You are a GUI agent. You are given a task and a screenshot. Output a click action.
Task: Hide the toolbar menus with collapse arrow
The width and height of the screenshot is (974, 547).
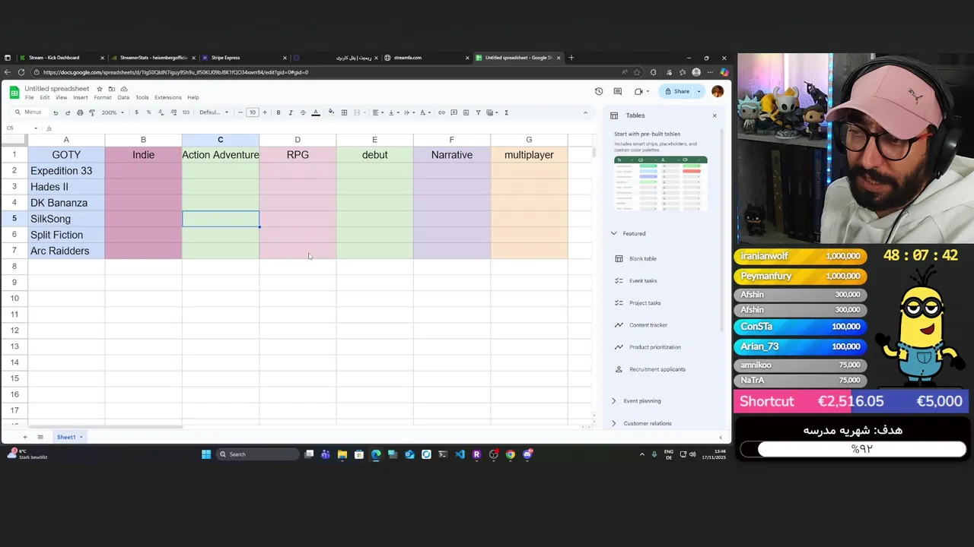585,112
